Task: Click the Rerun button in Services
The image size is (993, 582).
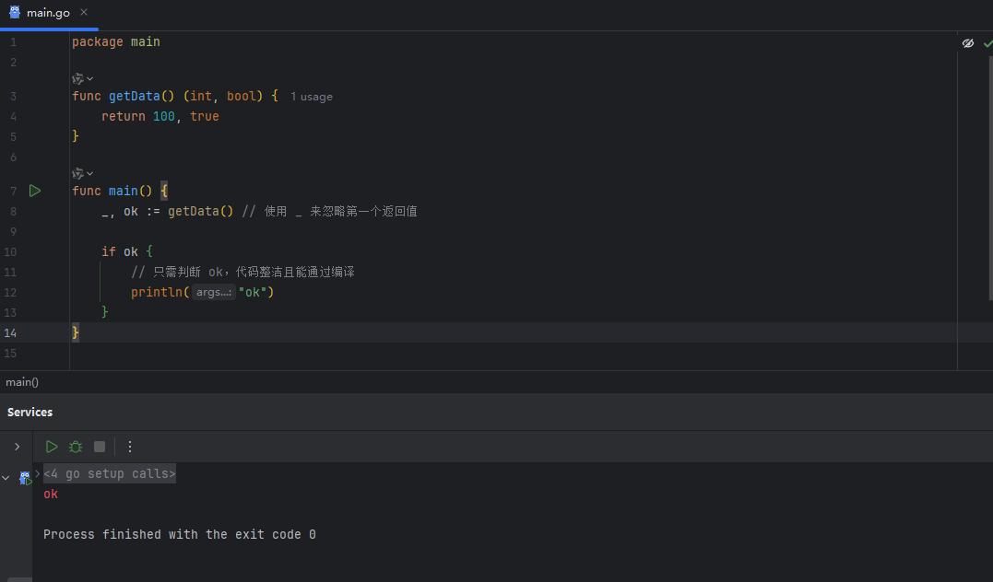Action: (x=52, y=447)
